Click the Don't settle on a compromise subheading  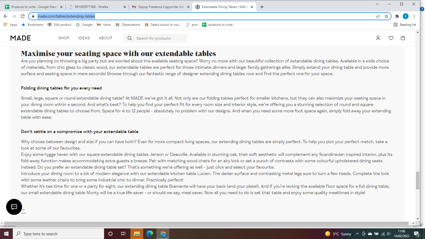tap(80, 132)
